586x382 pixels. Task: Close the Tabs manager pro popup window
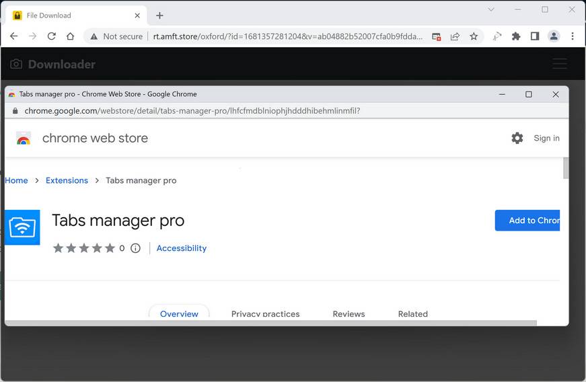click(x=556, y=94)
